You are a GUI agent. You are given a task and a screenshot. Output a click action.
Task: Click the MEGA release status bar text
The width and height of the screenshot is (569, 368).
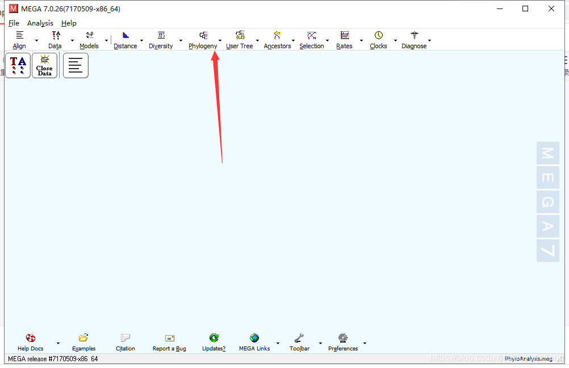pos(53,359)
